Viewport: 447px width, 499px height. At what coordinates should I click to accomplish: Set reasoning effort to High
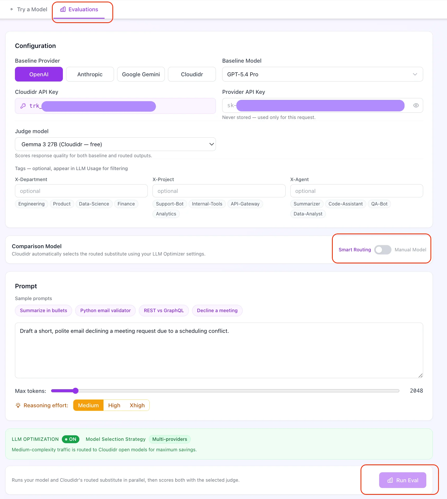pos(114,405)
